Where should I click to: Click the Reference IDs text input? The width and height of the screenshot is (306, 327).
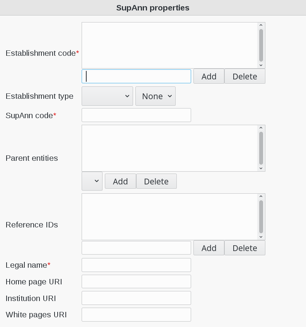[136, 248]
